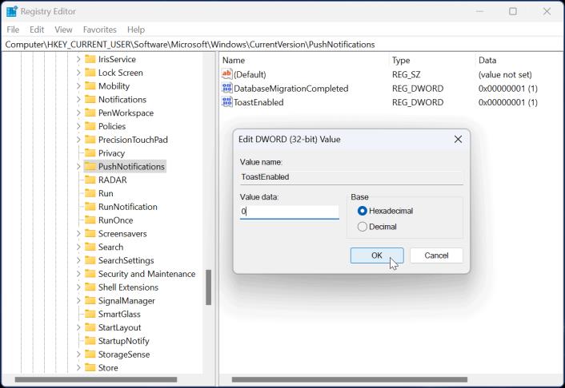Click the SmartGlass folder icon
The image size is (565, 388).
coord(90,314)
